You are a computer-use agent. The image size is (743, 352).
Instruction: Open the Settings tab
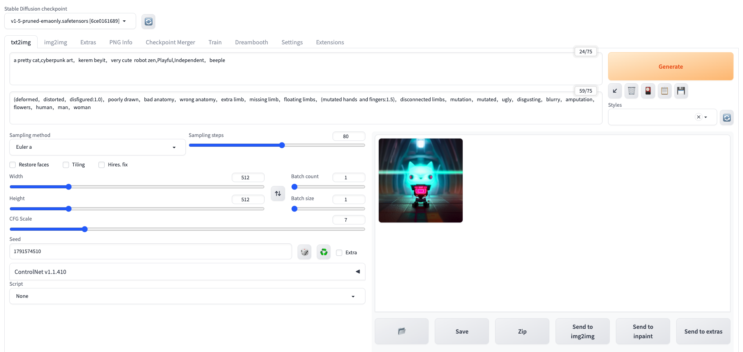click(292, 42)
